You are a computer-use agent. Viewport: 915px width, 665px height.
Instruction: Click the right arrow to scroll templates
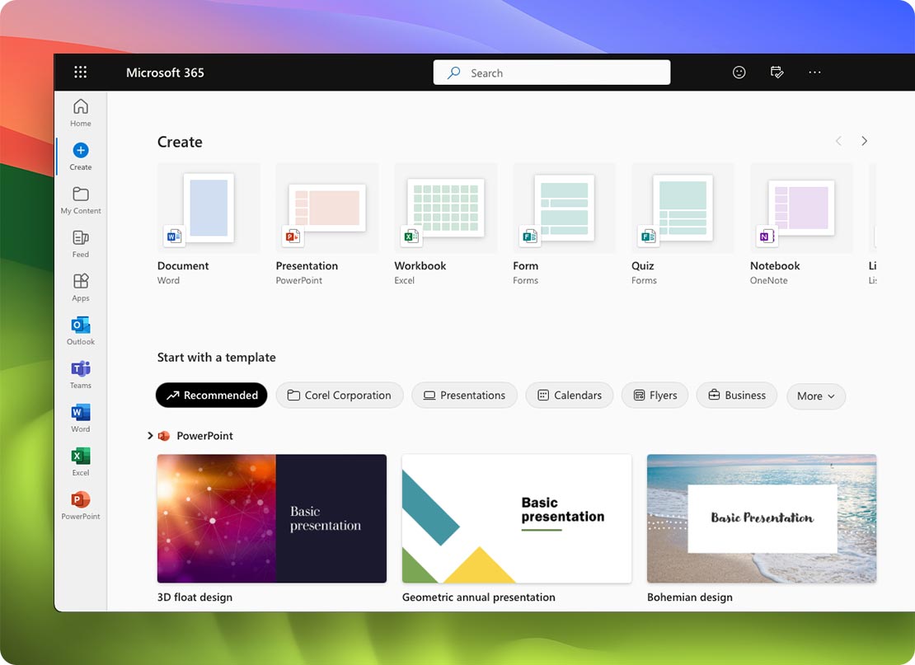(865, 141)
